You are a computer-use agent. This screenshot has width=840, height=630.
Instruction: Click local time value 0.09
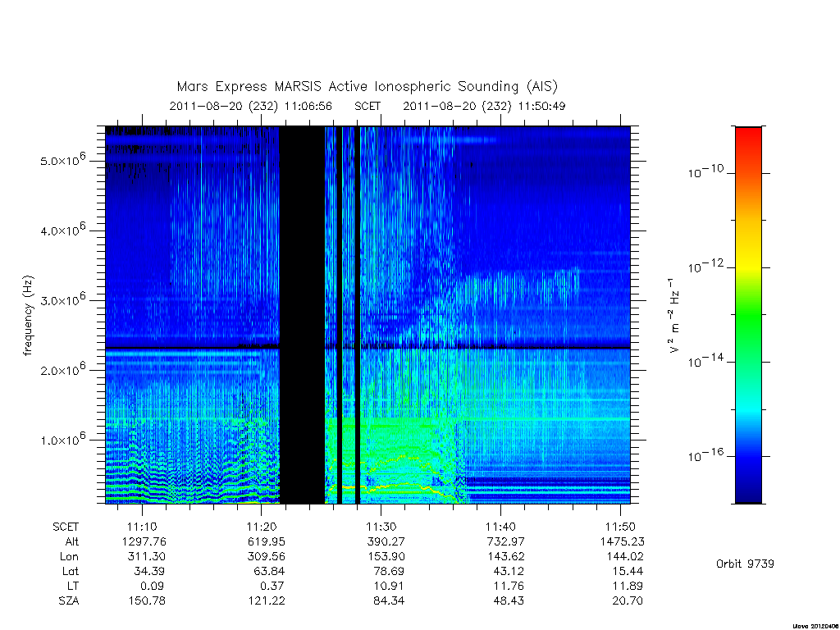(x=152, y=586)
